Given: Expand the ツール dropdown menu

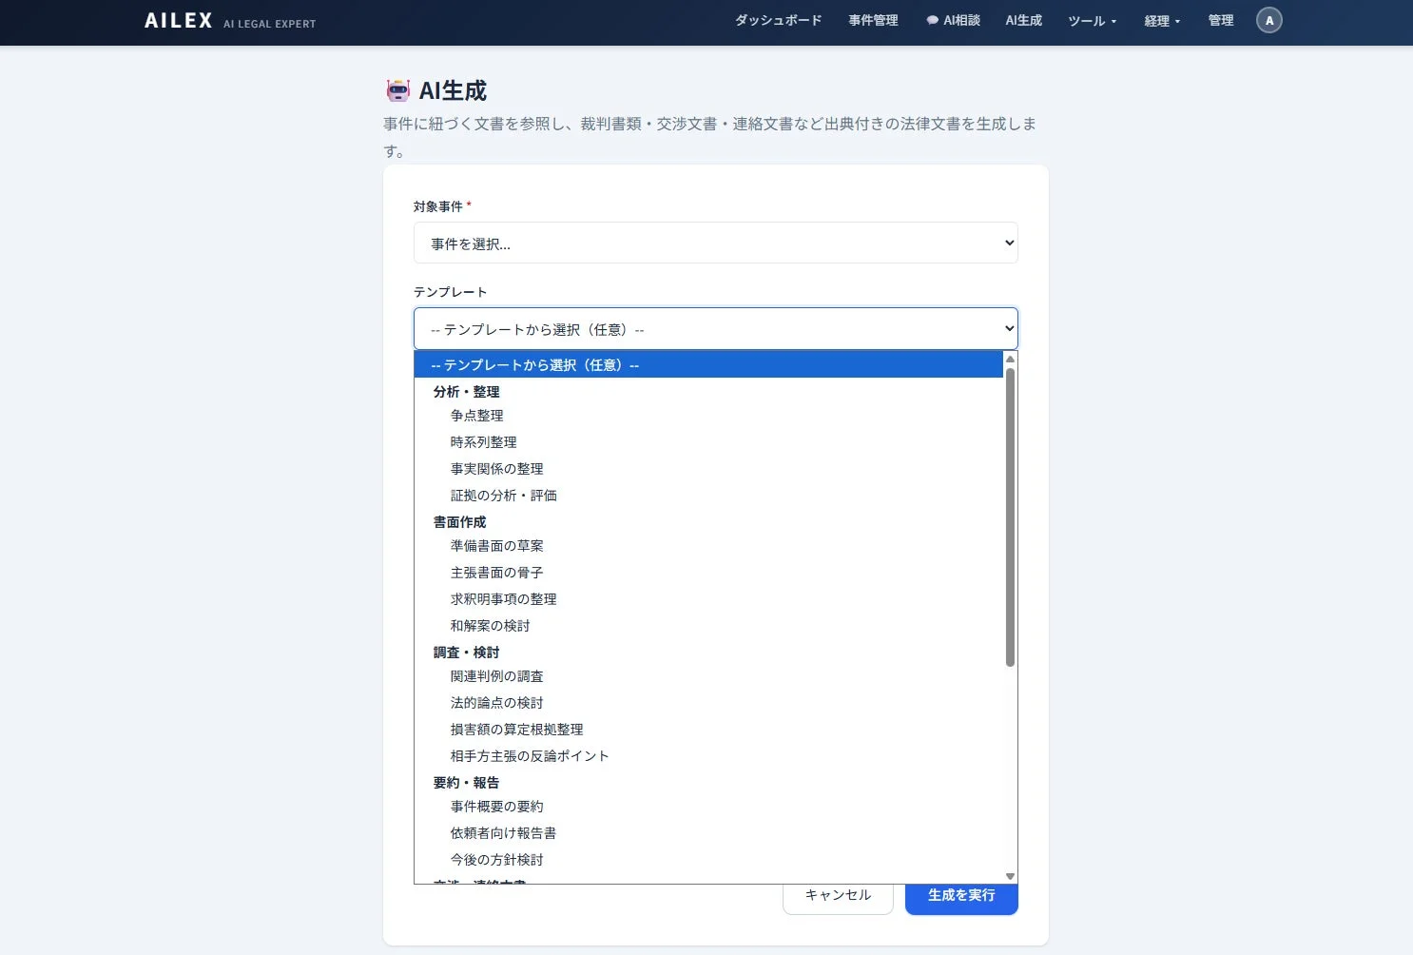Looking at the screenshot, I should point(1091,19).
